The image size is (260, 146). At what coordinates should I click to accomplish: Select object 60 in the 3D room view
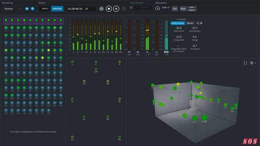pyautogui.click(x=232, y=108)
